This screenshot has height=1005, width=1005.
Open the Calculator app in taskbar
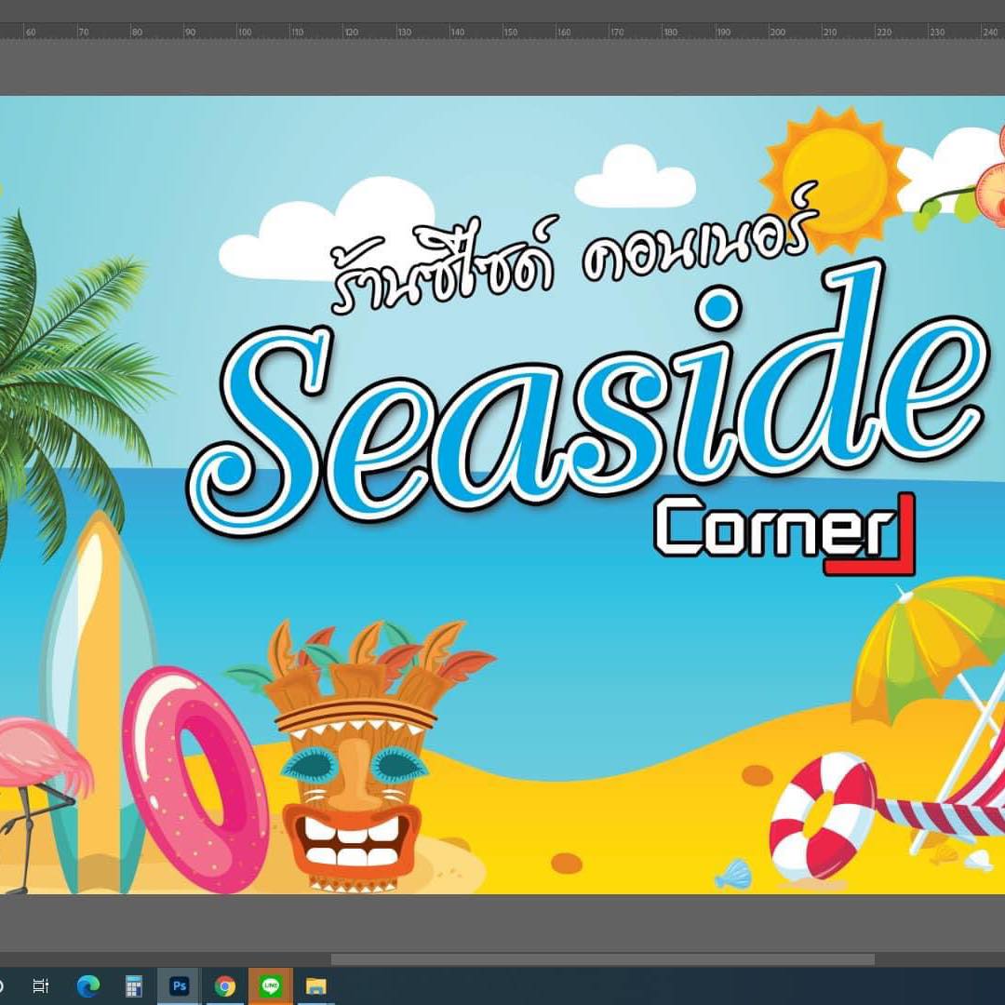pos(134,986)
